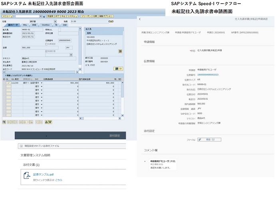This screenshot has height=200, width=278.
Task: Switch to the Workflow tab
Action: (x=46, y=25)
